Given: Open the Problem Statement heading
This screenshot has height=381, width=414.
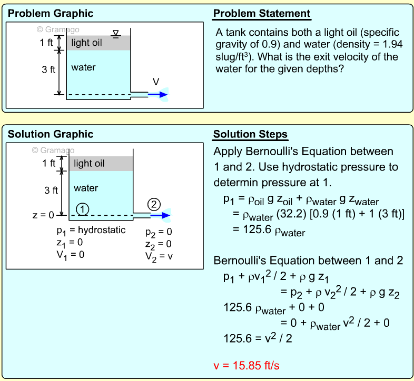Looking at the screenshot, I should [262, 14].
